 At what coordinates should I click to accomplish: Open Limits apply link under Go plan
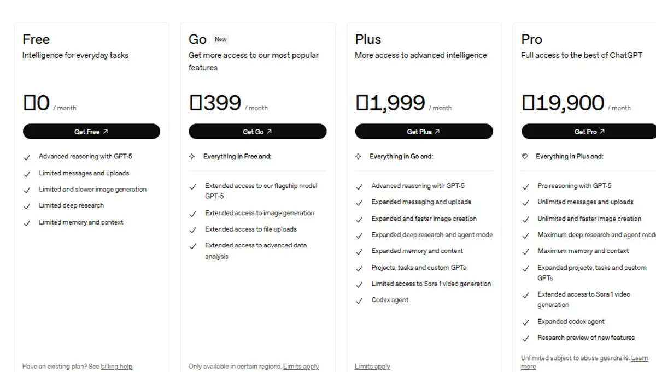coord(301,367)
